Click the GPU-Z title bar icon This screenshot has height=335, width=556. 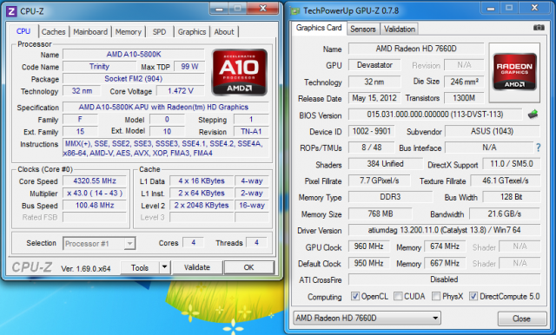point(295,11)
